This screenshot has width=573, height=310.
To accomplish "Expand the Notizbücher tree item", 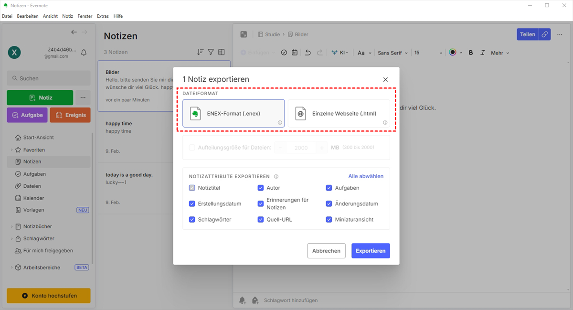I will point(12,226).
